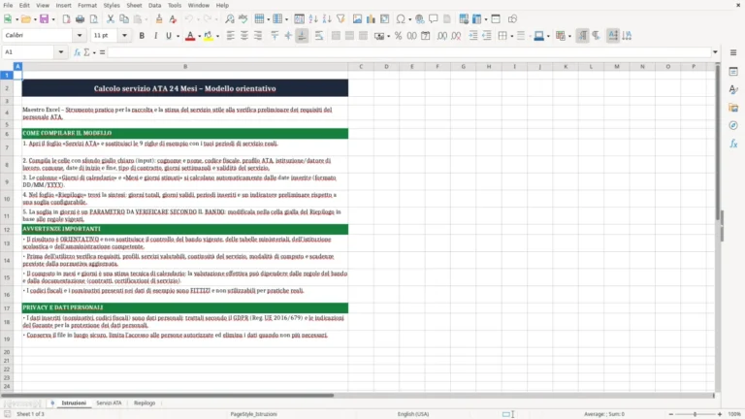The image size is (745, 419).
Task: Open font color dropdown arrow
Action: pyautogui.click(x=199, y=36)
